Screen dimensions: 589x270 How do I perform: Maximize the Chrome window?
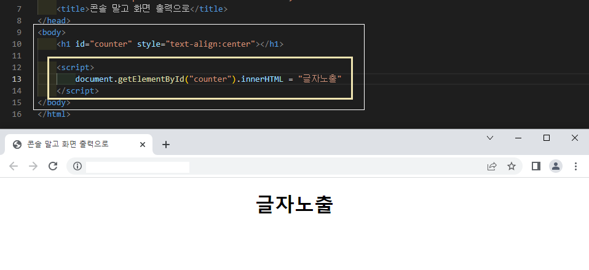547,138
